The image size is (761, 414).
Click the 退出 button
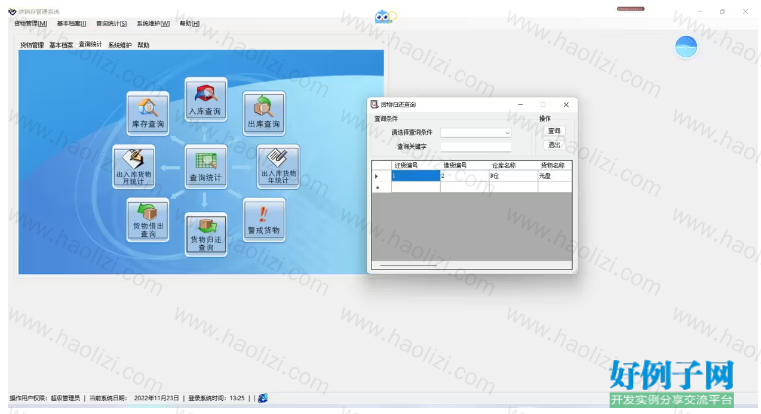554,145
